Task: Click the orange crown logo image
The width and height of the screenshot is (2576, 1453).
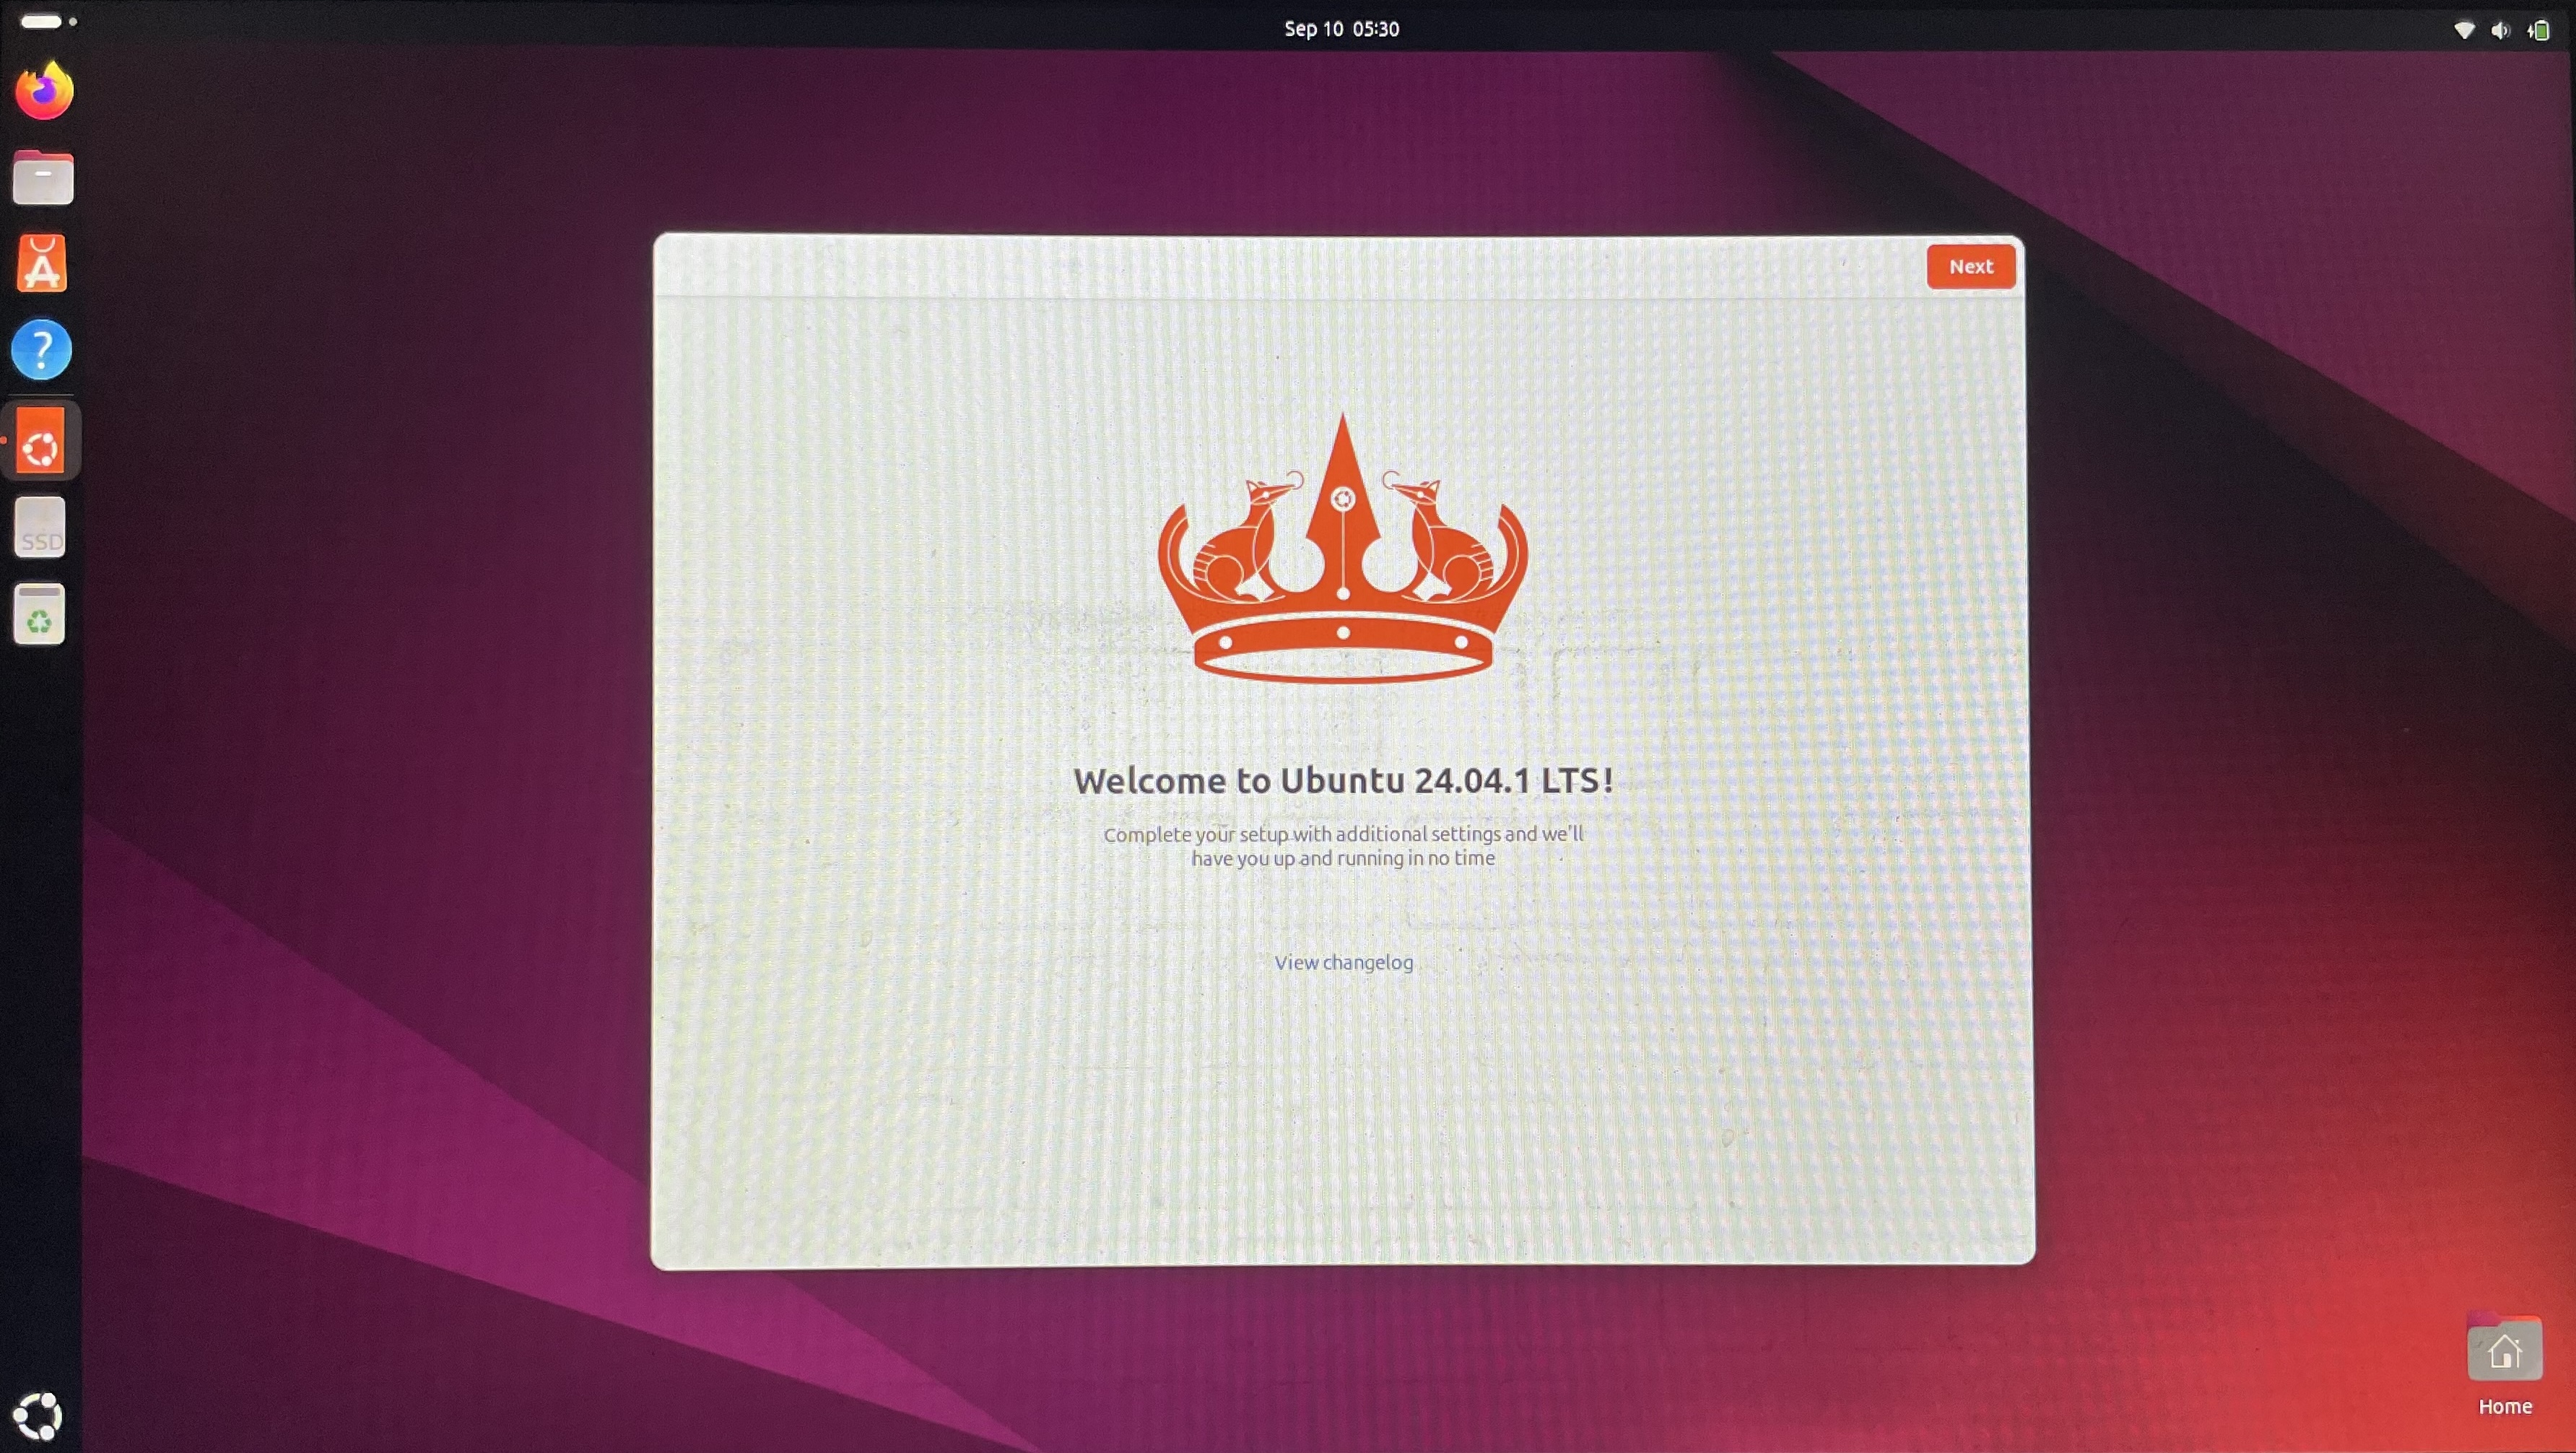Action: (1343, 548)
